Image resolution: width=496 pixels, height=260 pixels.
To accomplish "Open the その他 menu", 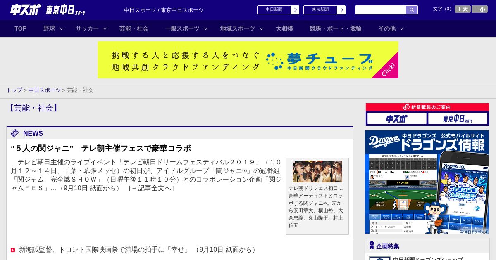I will pos(387,28).
